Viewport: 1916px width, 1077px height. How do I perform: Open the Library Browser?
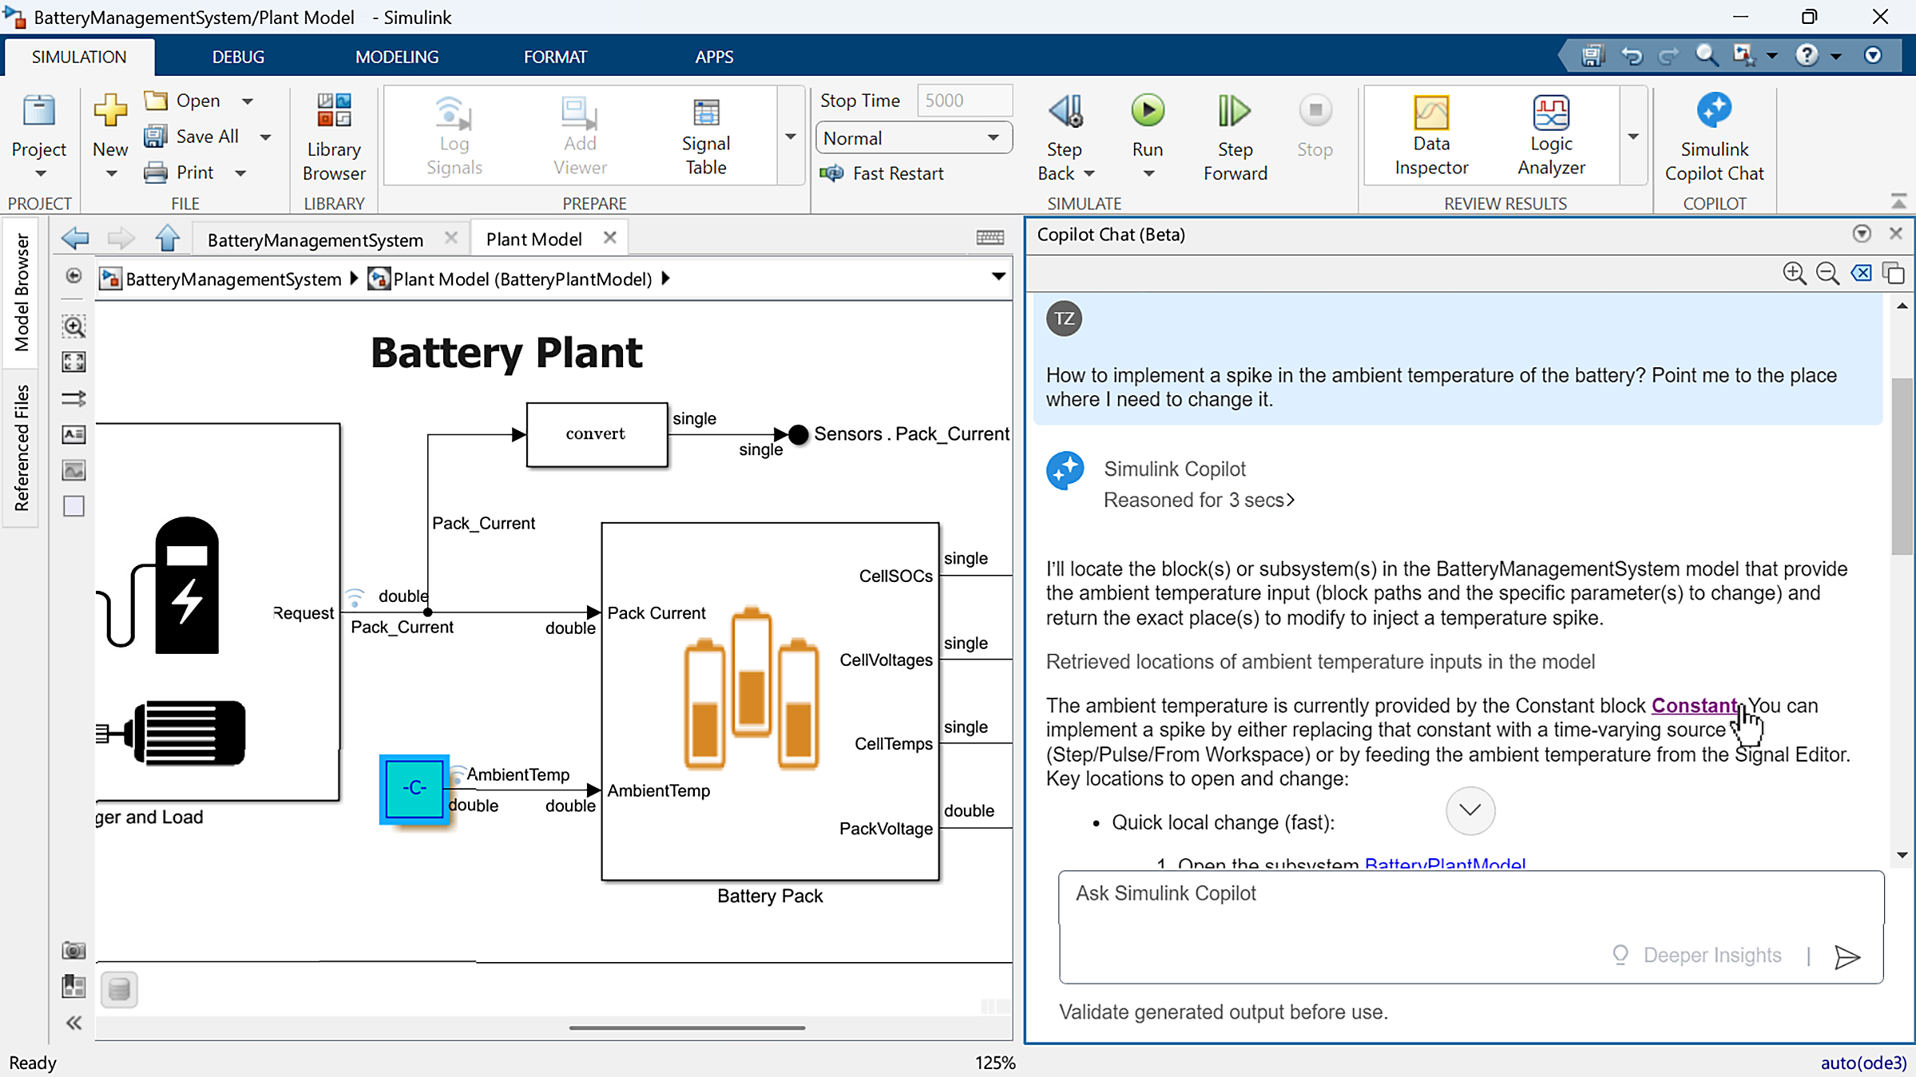point(333,134)
